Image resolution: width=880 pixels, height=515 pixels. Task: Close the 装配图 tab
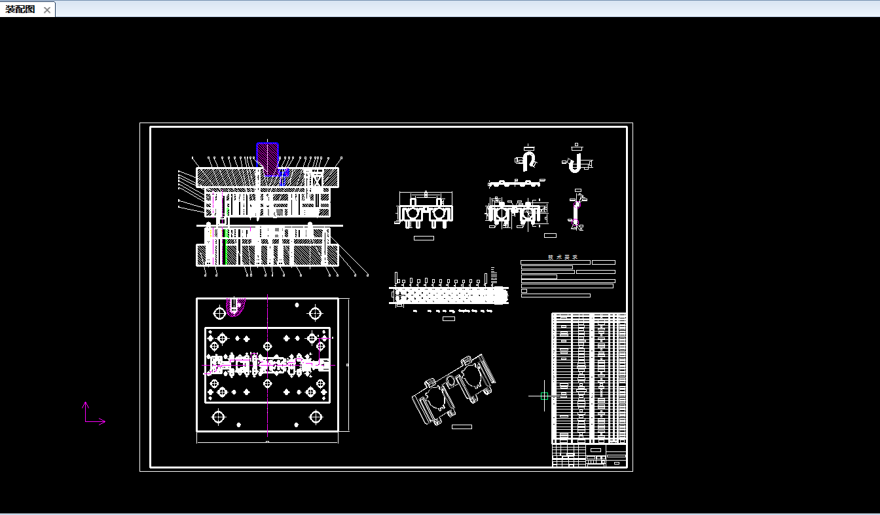click(x=47, y=10)
